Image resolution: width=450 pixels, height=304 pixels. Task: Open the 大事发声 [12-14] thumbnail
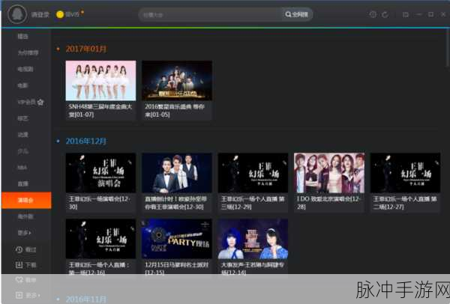253,239
